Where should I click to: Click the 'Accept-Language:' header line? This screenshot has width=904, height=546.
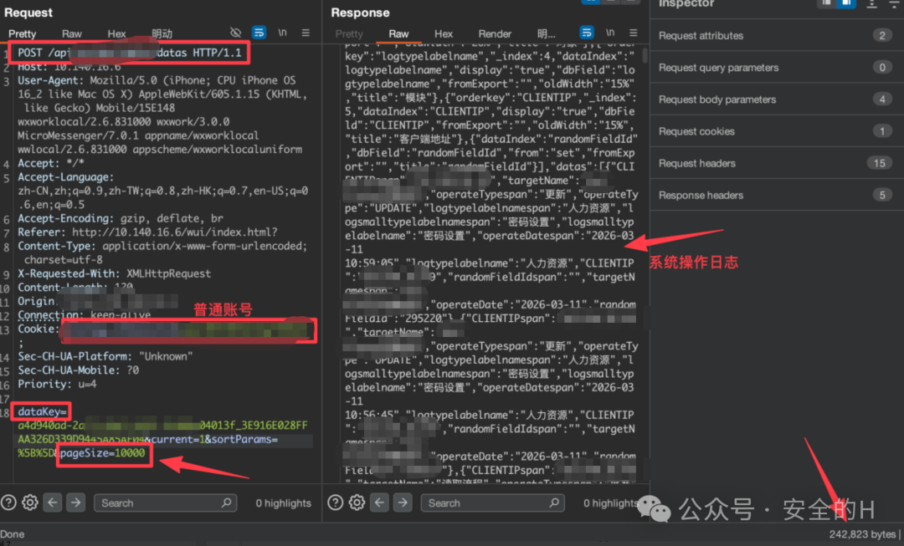tap(66, 177)
